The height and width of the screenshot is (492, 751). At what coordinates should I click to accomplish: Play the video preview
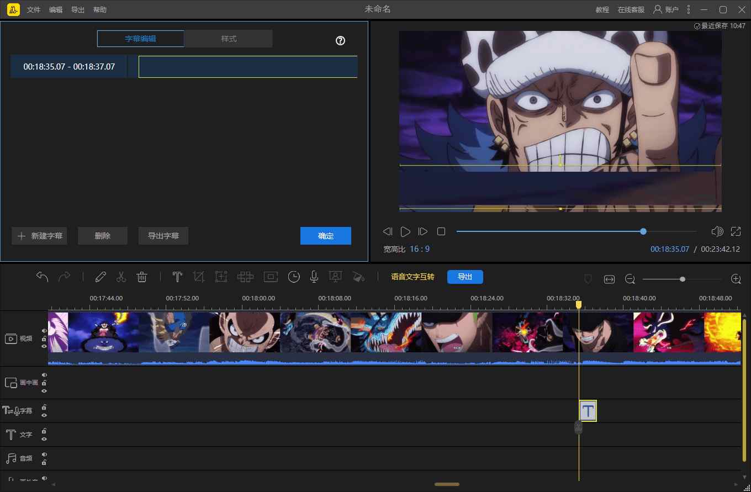click(x=405, y=231)
